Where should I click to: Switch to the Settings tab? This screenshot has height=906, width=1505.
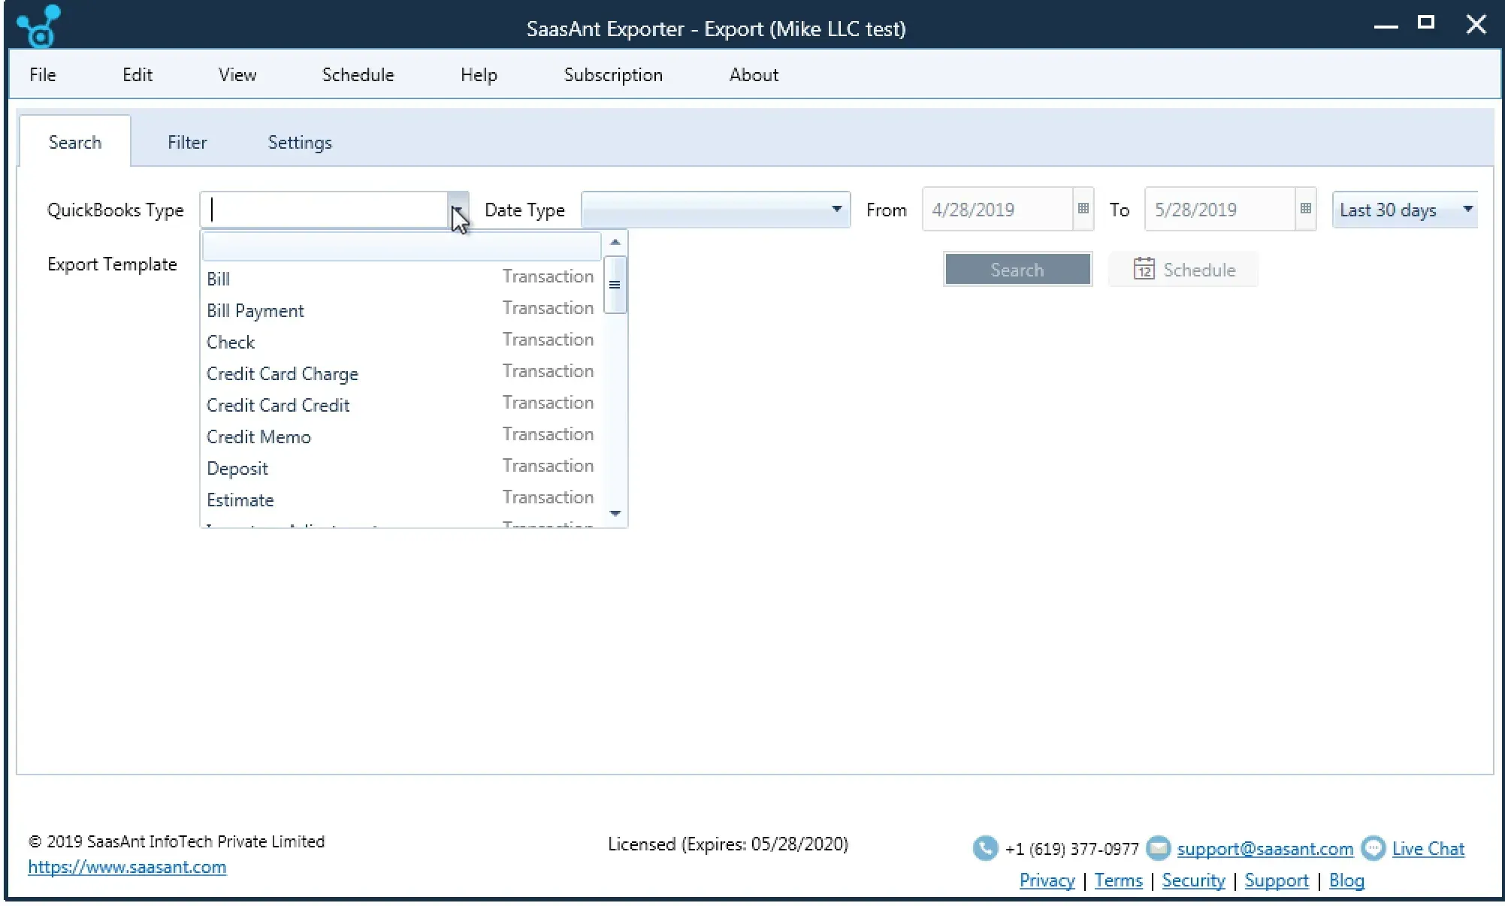pos(300,142)
